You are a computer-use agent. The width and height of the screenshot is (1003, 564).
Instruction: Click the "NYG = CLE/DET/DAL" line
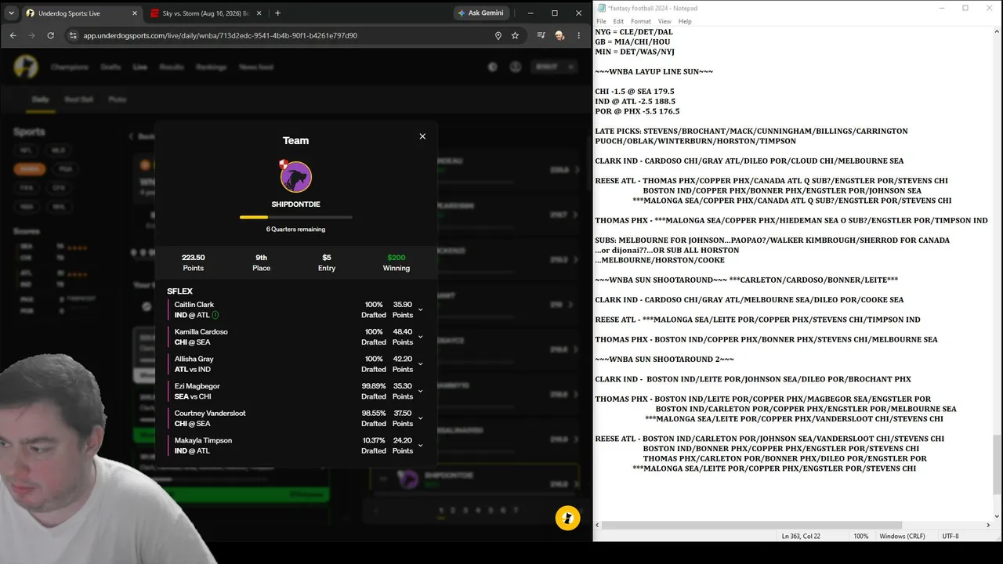pyautogui.click(x=634, y=32)
